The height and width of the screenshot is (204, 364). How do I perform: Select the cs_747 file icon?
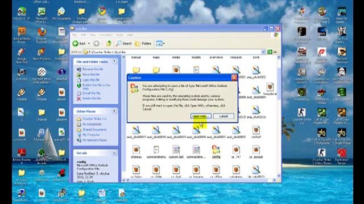tap(236, 150)
